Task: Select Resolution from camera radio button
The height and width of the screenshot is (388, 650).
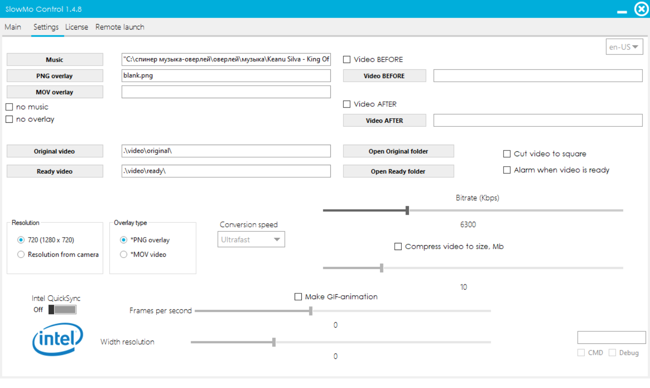Action: pos(21,254)
